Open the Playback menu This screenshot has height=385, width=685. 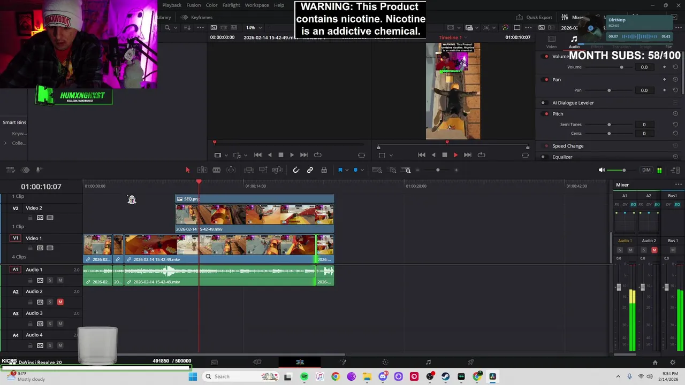(172, 5)
